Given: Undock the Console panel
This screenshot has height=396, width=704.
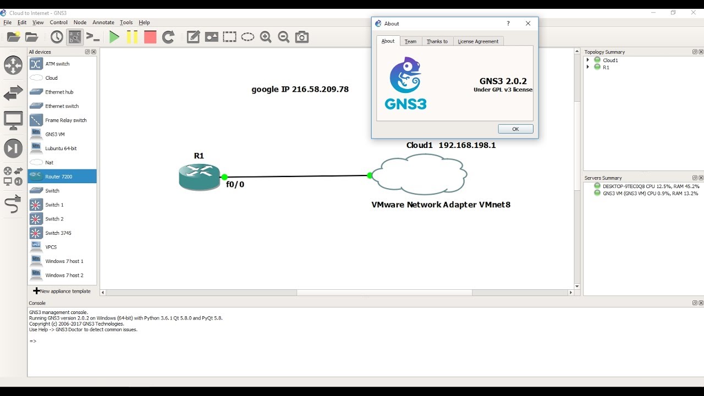Looking at the screenshot, I should pyautogui.click(x=695, y=302).
